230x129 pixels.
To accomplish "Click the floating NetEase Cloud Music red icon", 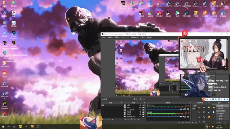I will pyautogui.click(x=185, y=33).
